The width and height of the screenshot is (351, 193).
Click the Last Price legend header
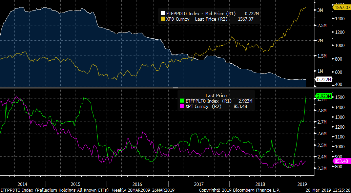[x=216, y=96]
